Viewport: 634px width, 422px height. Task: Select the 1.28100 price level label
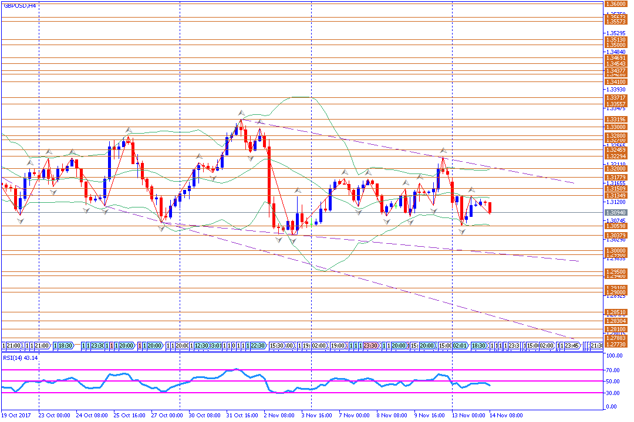(615, 329)
